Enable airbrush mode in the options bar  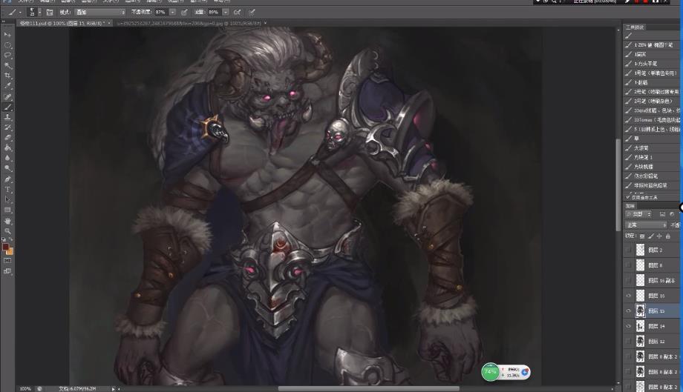238,12
